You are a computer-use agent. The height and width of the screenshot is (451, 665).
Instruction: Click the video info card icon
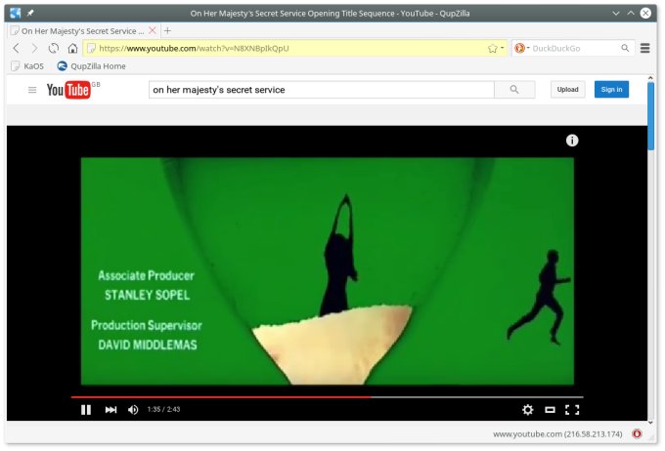[572, 141]
